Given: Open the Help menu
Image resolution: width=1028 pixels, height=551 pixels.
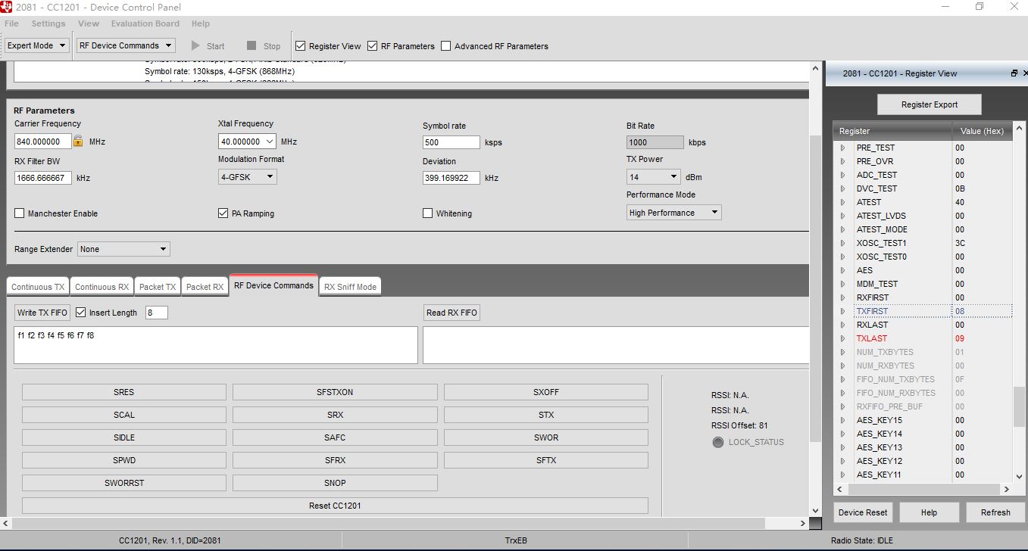Looking at the screenshot, I should point(201,23).
